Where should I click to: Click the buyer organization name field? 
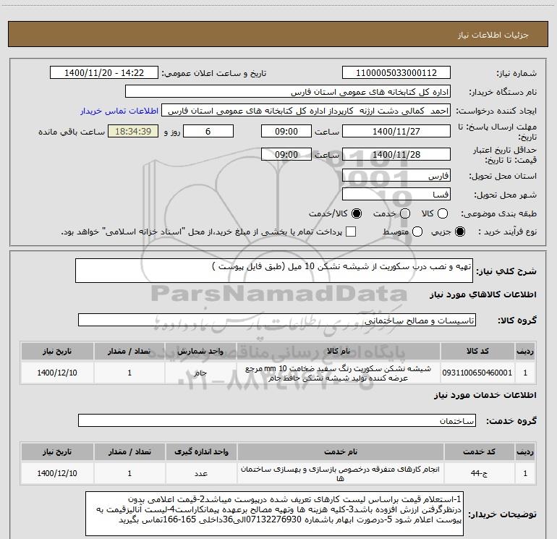click(x=288, y=92)
